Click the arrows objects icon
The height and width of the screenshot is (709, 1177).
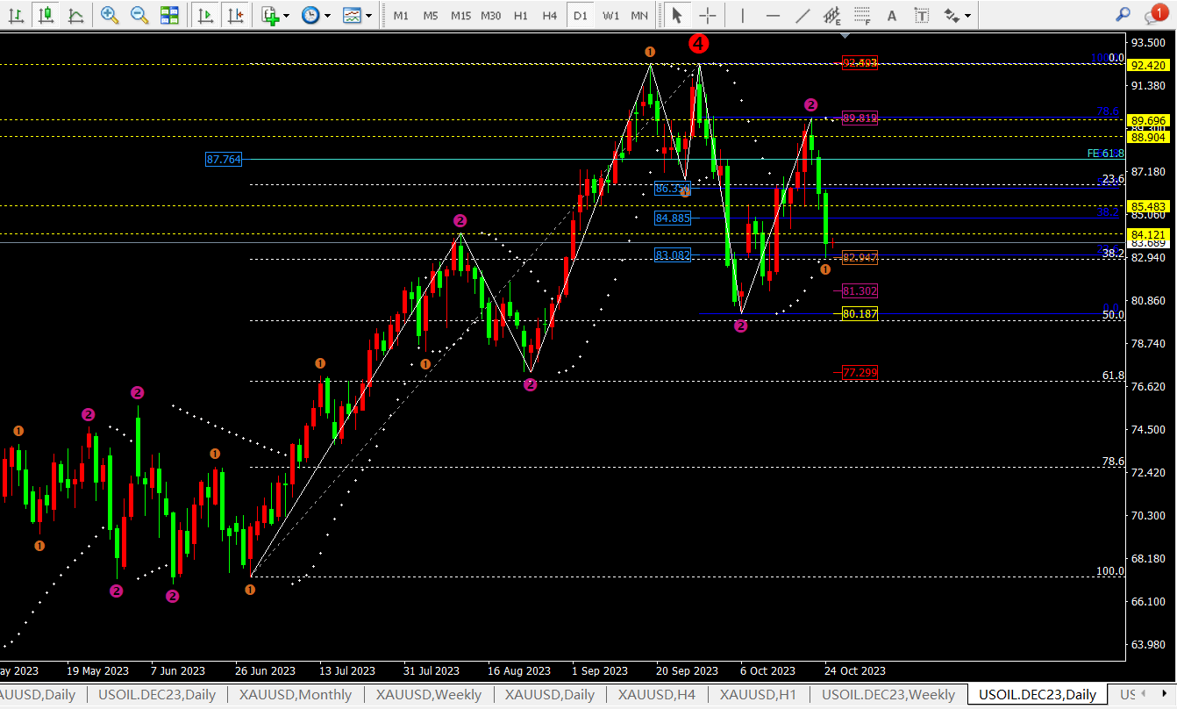click(952, 15)
